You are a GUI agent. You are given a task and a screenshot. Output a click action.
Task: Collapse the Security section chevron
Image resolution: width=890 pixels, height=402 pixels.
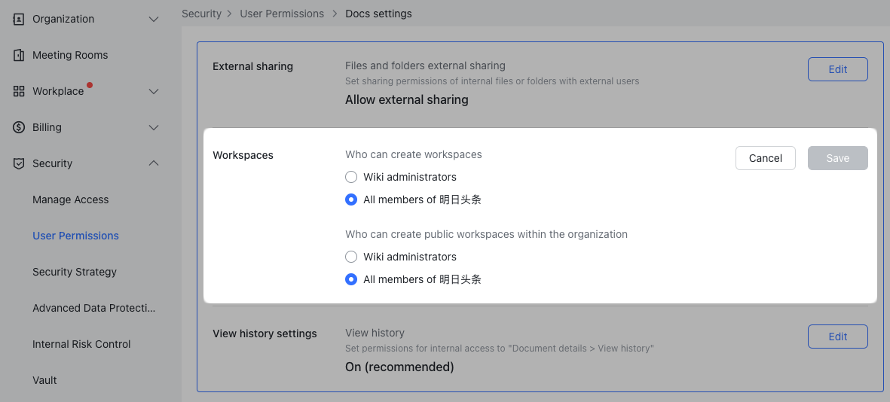(154, 163)
